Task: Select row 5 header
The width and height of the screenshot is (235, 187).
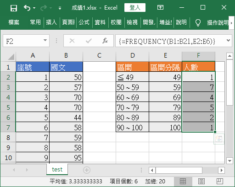Action: point(8,107)
